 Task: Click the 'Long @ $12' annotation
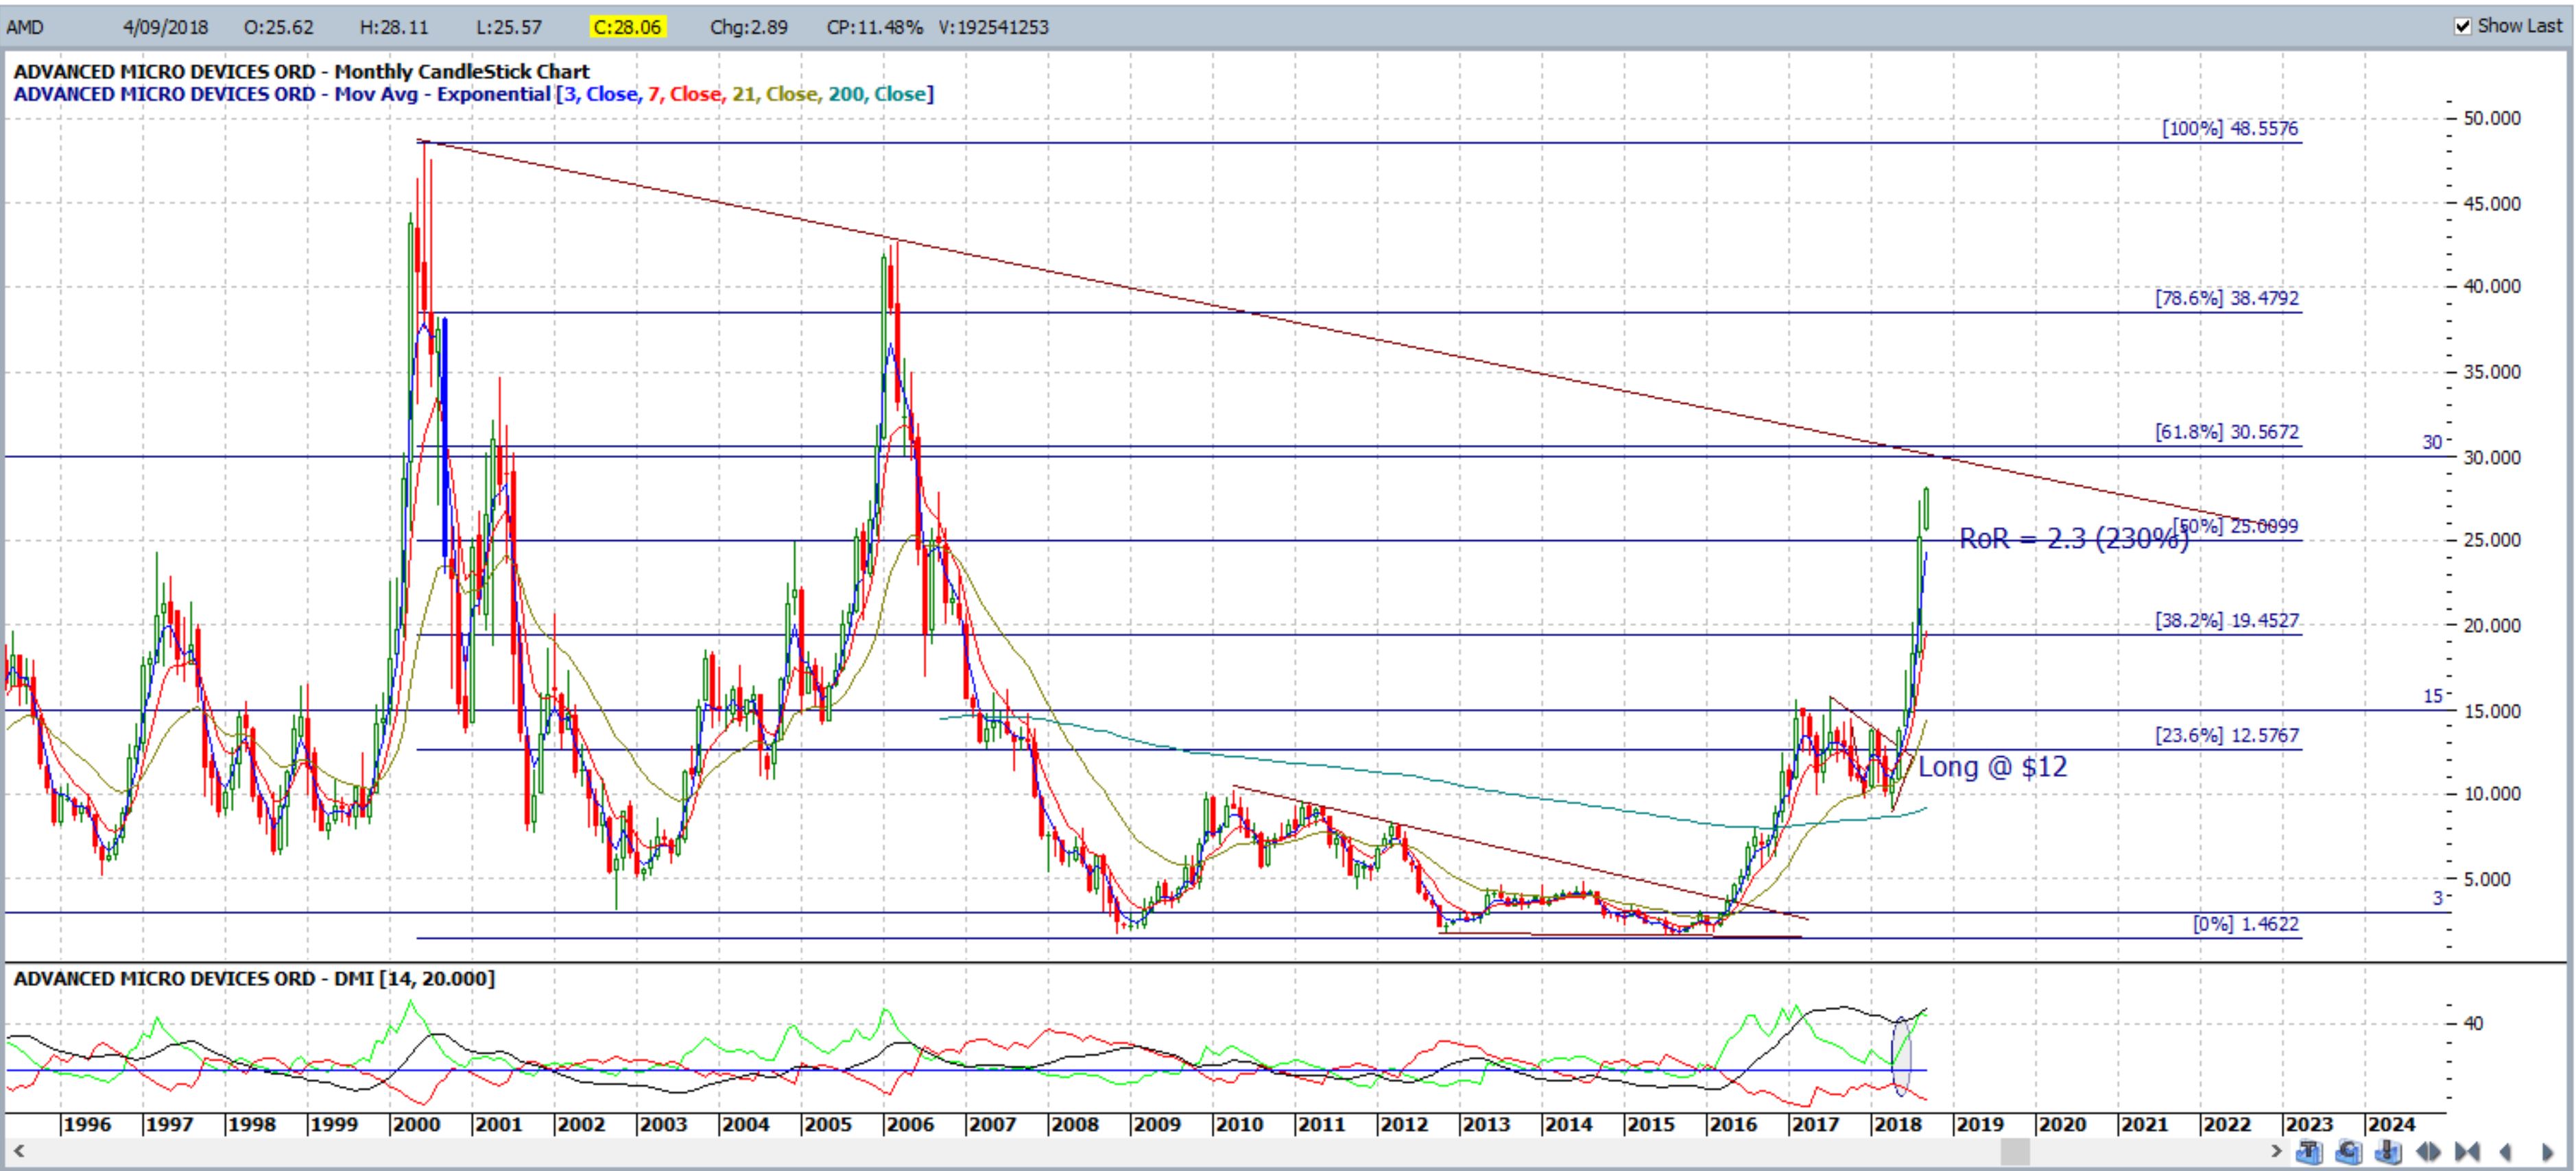(x=1993, y=767)
